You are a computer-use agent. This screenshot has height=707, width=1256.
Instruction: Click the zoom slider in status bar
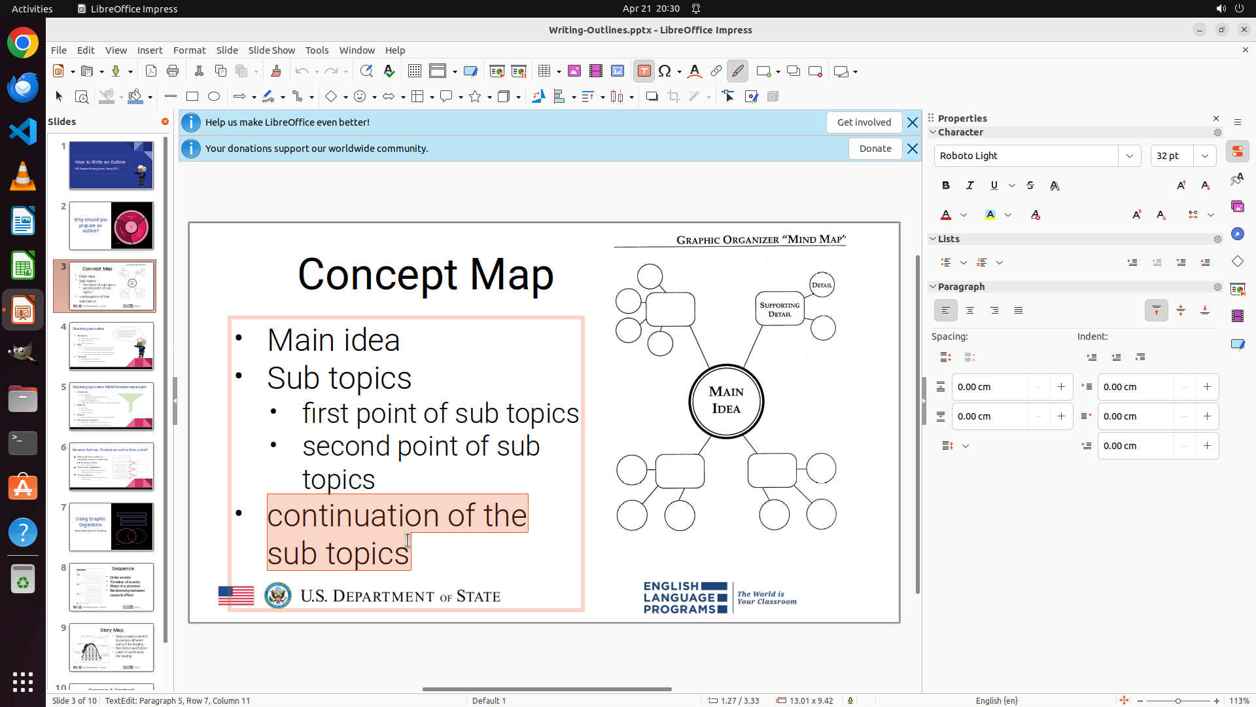[1177, 701]
